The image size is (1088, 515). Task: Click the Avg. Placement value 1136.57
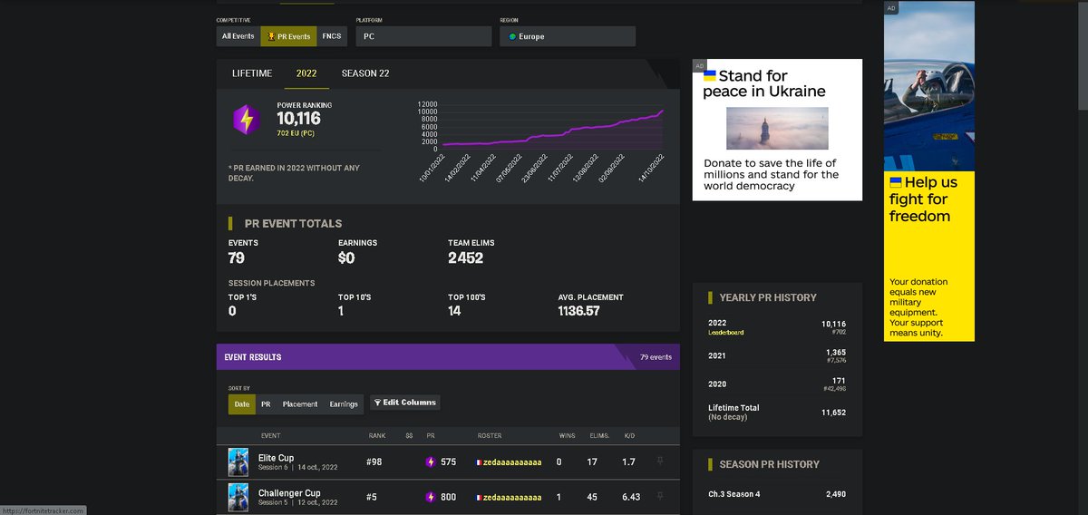(578, 311)
